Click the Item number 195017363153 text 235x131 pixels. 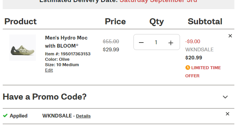point(68,54)
